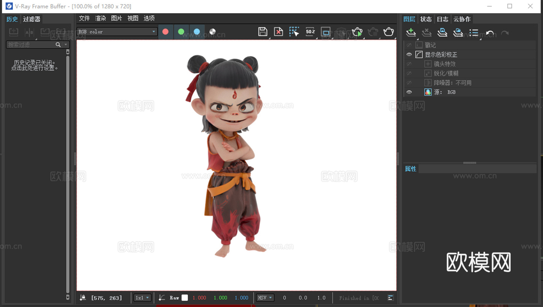Select the 镜头特效 layer row

pyautogui.click(x=470, y=64)
